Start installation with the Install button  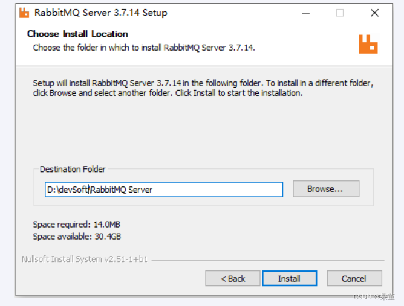click(x=289, y=278)
